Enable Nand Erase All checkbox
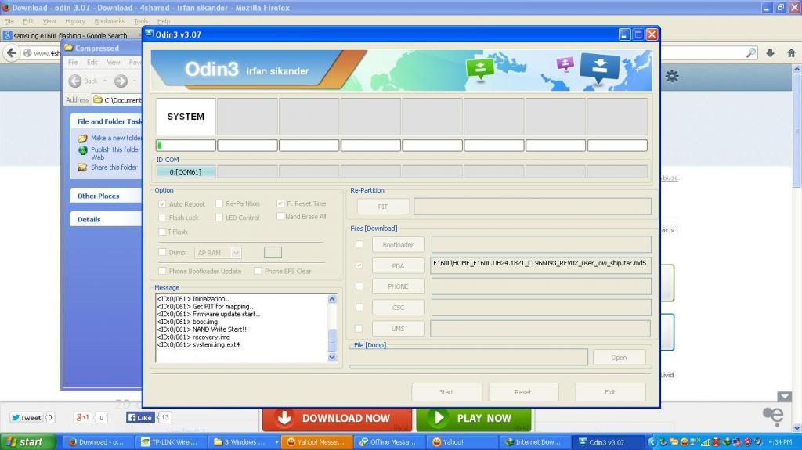The image size is (802, 450). [x=280, y=216]
